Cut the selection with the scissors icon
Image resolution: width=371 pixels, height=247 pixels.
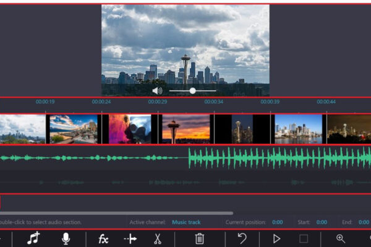[158, 239]
